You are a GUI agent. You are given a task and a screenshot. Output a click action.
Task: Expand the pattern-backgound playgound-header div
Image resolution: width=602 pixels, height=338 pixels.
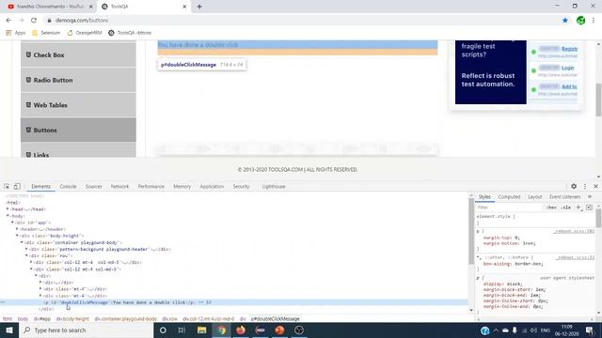coord(26,249)
